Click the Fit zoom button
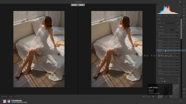Viewport: 186px width, 104px height. point(4,96)
